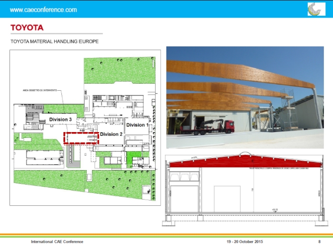This screenshot has height=248, width=333.
Task: Select the red dashed intervention area rectangle
Action: tap(81, 138)
